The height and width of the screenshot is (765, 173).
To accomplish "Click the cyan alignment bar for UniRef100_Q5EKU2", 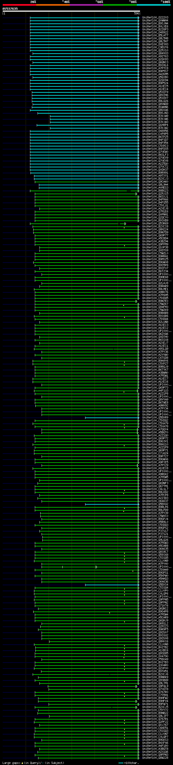I will (112, 504).
